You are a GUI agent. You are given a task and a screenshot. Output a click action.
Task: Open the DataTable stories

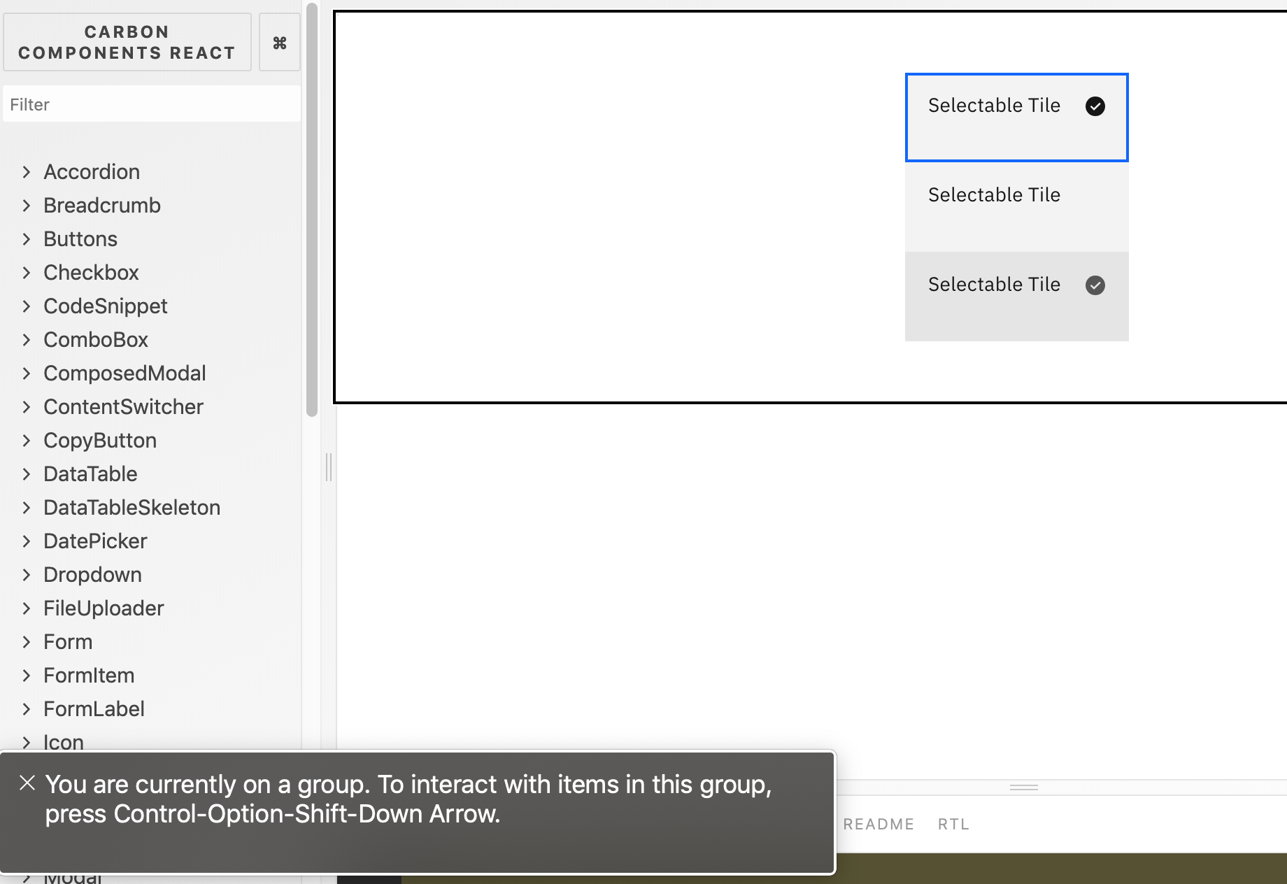(x=90, y=474)
